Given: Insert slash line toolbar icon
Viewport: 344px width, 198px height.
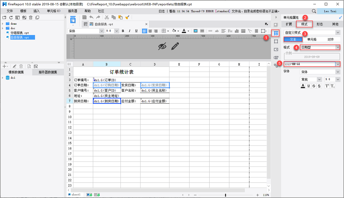Looking at the screenshot, I should tap(250, 31).
